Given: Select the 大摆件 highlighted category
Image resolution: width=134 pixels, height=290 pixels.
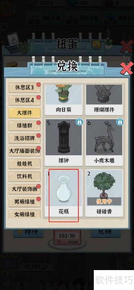Looking at the screenshot, I should coord(24,113).
